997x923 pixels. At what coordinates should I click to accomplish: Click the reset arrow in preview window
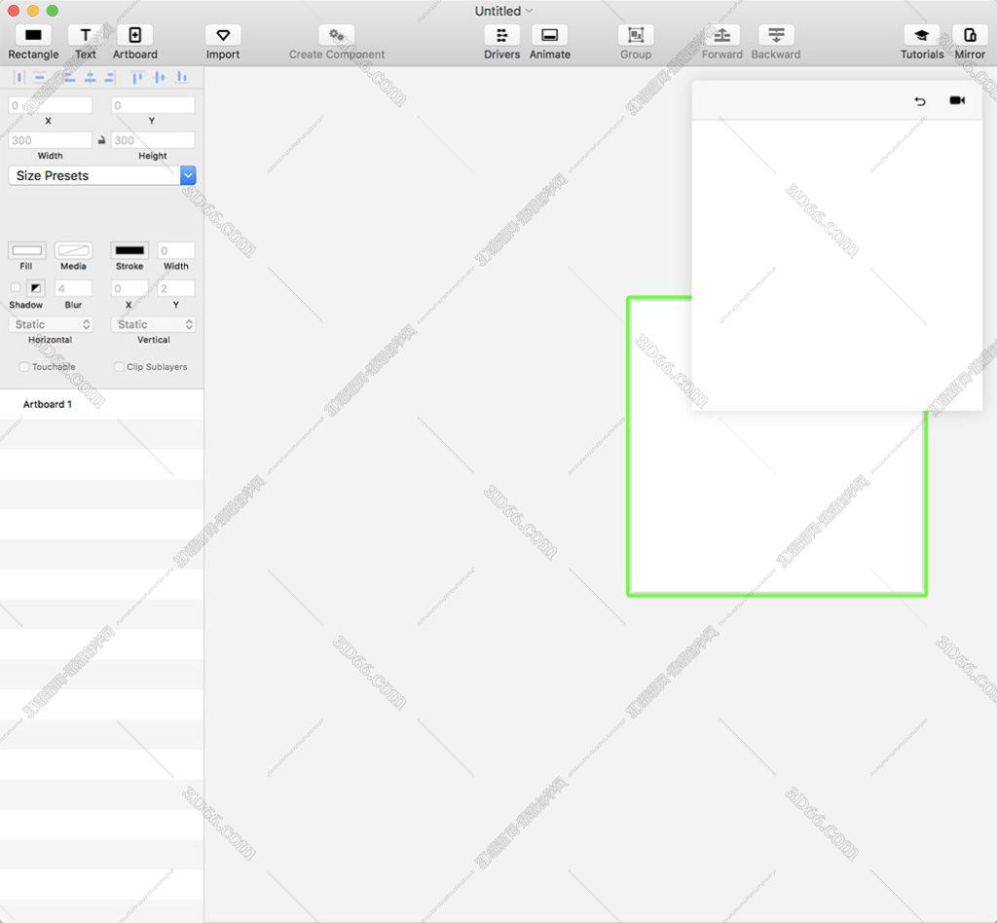(920, 101)
